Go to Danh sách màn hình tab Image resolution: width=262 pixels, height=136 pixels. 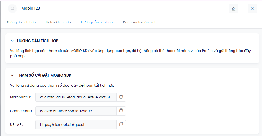[140, 22]
